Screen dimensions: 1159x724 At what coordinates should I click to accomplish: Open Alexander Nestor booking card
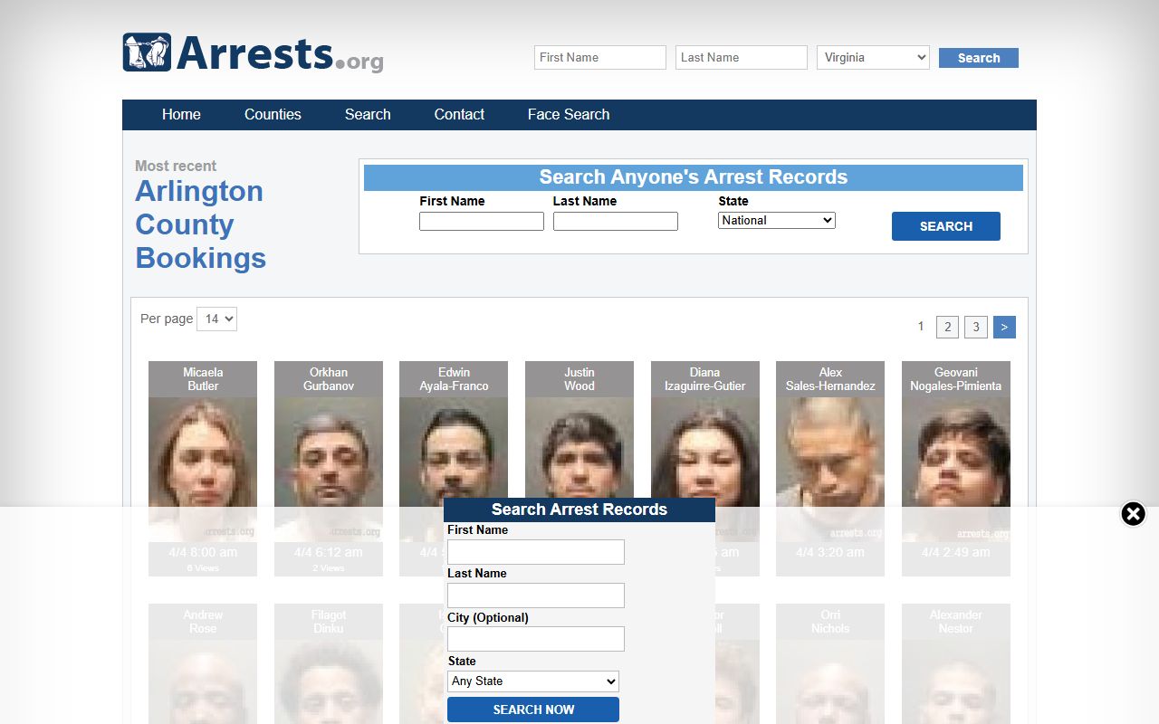pos(956,663)
